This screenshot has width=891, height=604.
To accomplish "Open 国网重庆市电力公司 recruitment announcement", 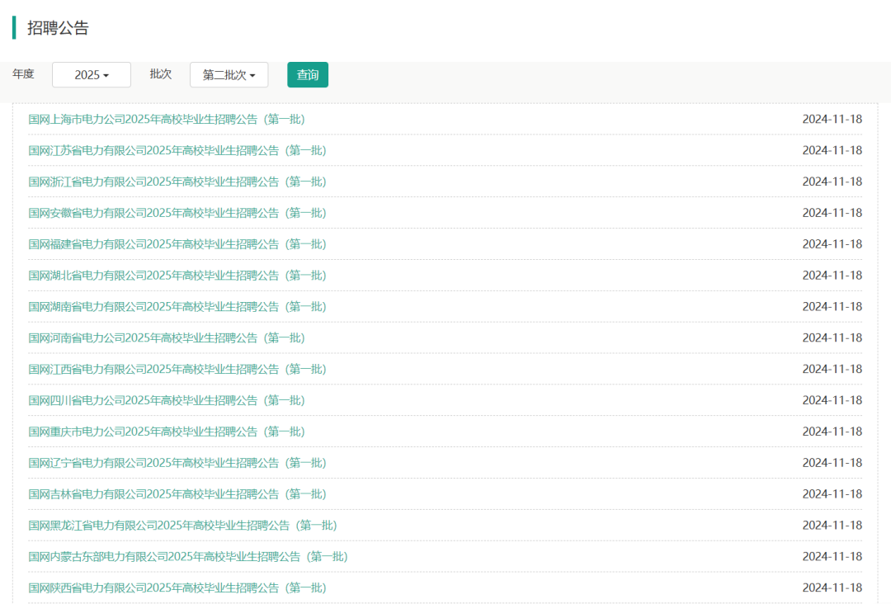I will point(167,432).
